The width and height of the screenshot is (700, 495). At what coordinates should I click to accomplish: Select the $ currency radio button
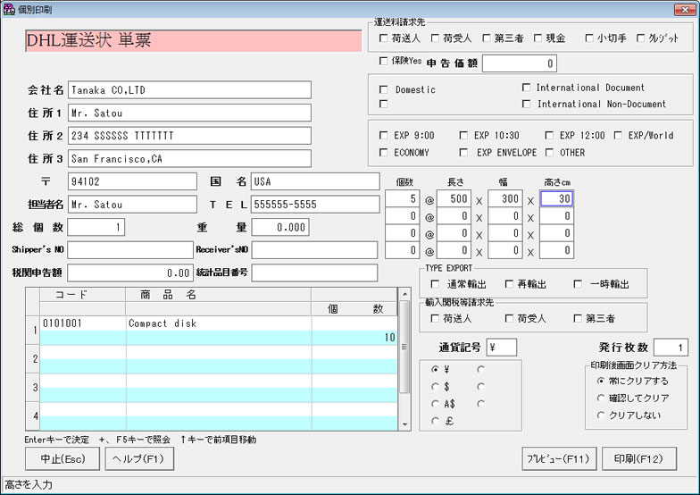435,387
